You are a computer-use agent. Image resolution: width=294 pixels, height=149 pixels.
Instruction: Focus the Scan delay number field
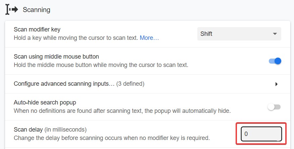(x=261, y=134)
